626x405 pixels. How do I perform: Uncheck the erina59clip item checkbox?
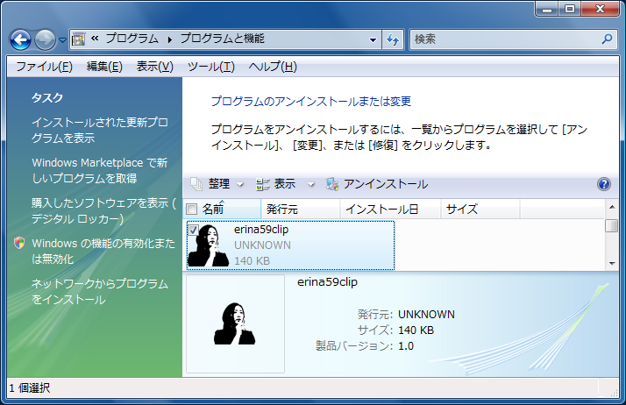coord(193,230)
